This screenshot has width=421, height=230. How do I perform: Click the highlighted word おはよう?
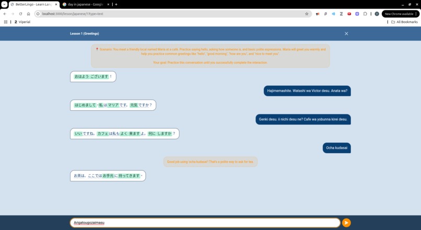(x=81, y=76)
